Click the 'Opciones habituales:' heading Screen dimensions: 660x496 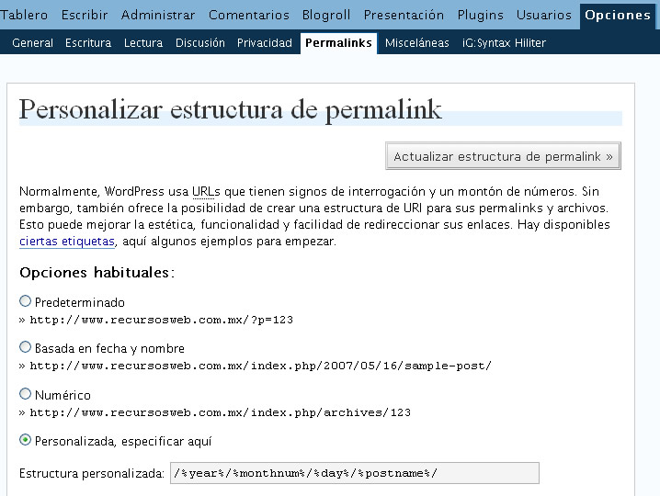coord(97,273)
